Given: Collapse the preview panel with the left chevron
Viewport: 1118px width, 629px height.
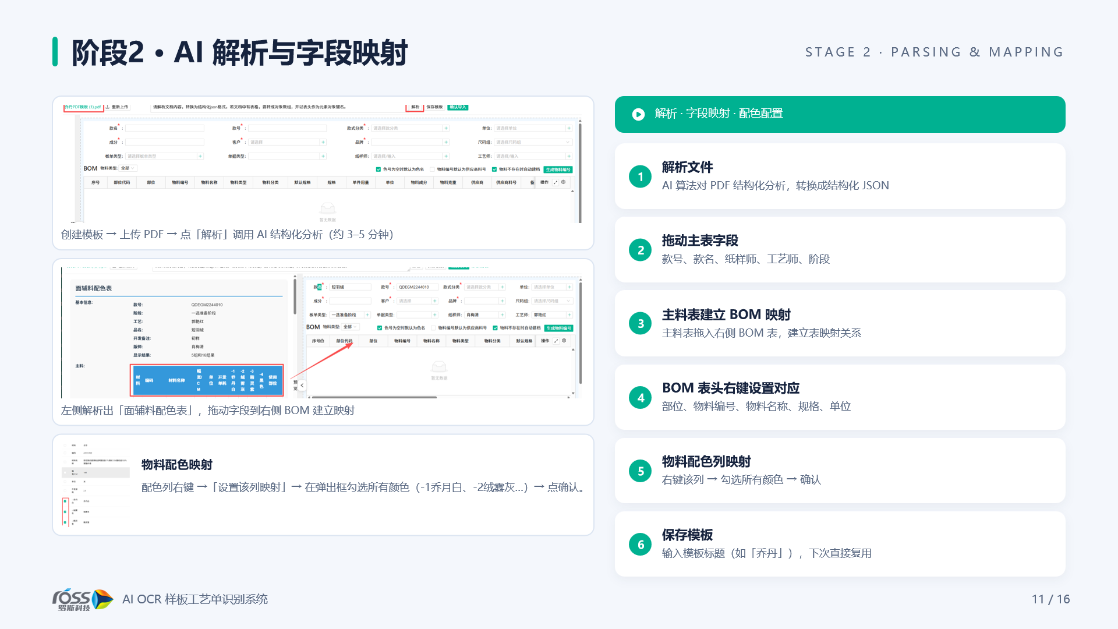Looking at the screenshot, I should [302, 386].
